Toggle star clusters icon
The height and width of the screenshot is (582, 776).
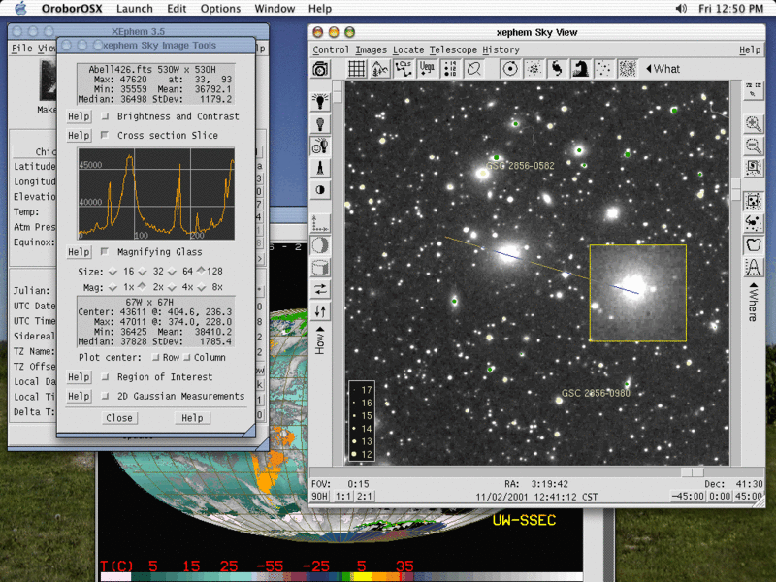pyautogui.click(x=533, y=69)
